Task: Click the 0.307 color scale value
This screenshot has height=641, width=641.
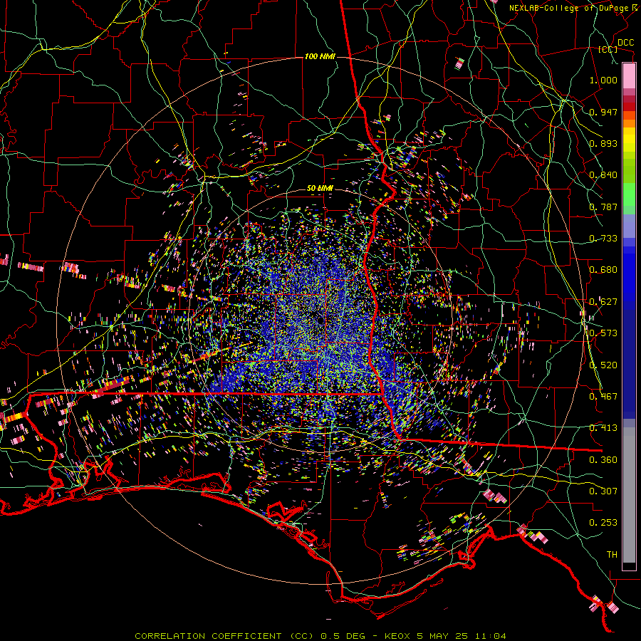Action: [x=603, y=491]
